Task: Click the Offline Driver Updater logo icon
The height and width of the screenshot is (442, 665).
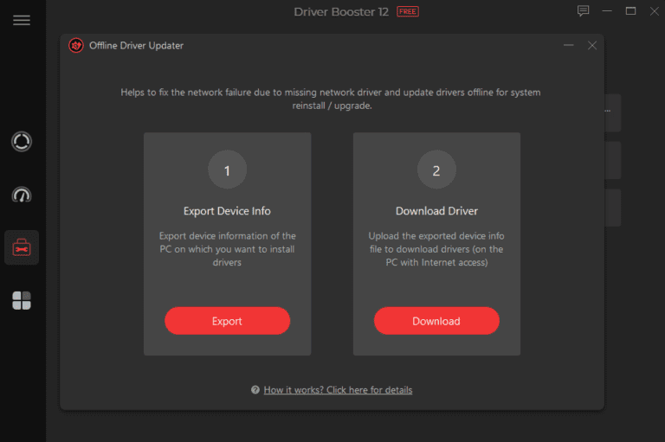Action: tap(76, 46)
